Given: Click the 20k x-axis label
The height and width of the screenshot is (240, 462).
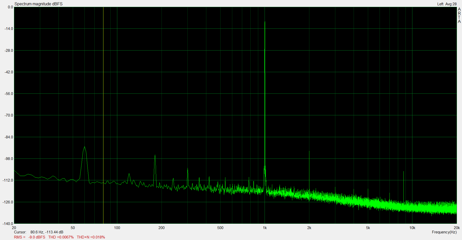Looking at the screenshot, I should (457, 228).
